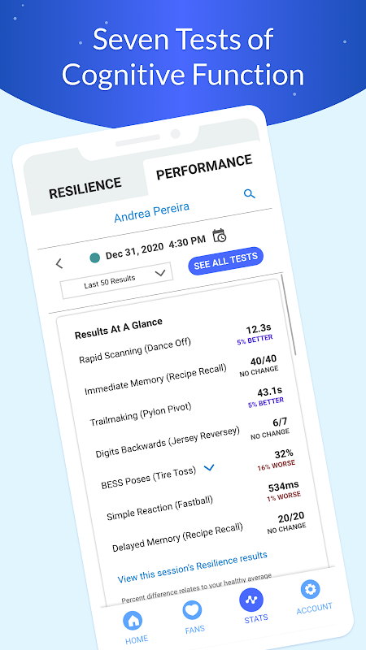The height and width of the screenshot is (650, 366).
Task: Open the Last 50 Results dropdown
Action: tap(117, 280)
